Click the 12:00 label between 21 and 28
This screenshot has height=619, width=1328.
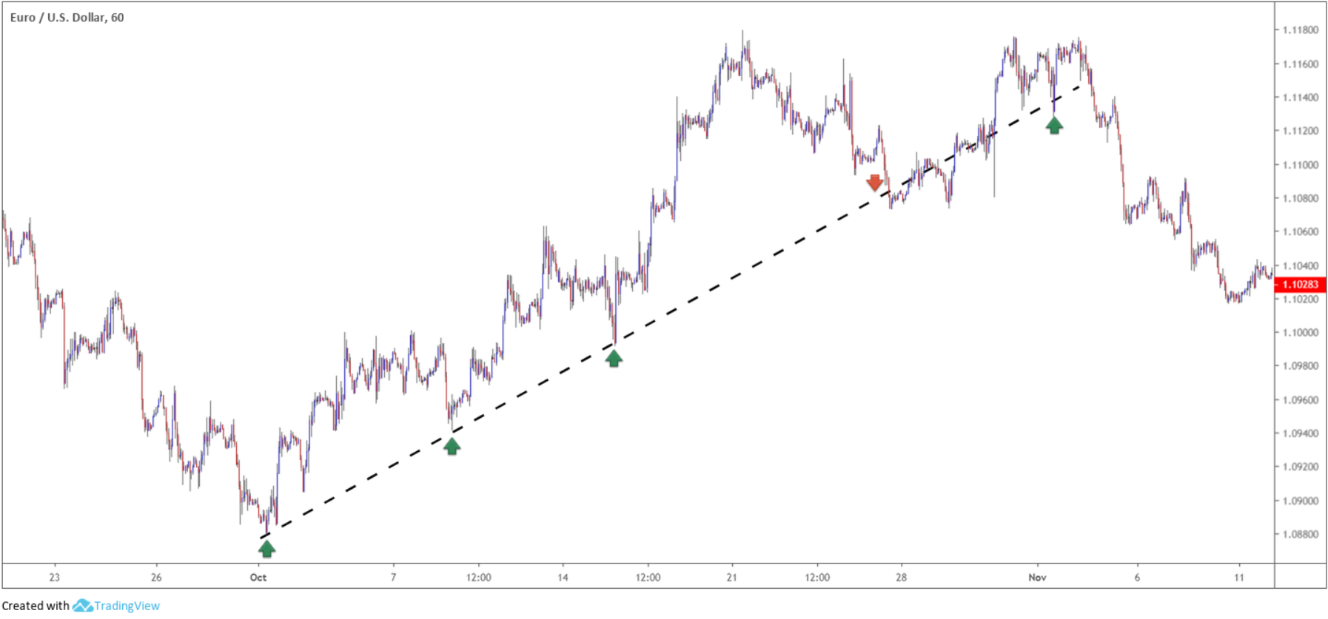point(817,577)
